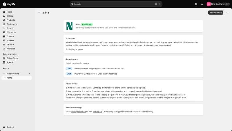Click the breadcrumb app icon before Nina
This screenshot has width=232, height=131.
(x=39, y=13)
